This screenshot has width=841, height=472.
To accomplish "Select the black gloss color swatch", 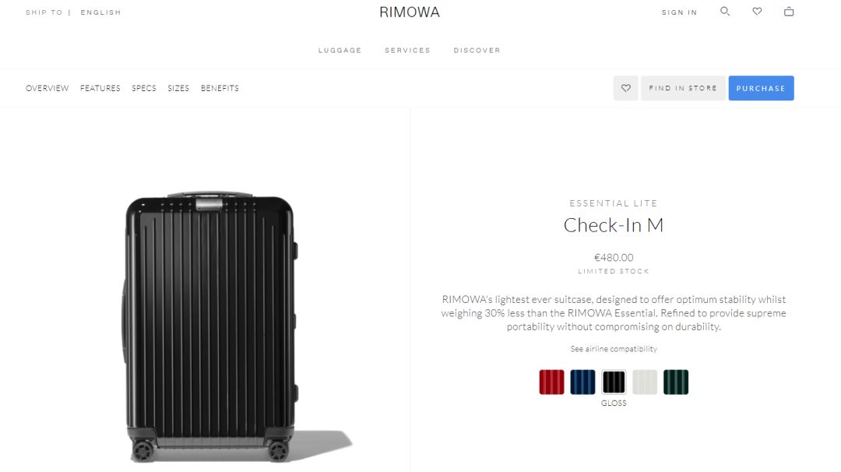I will coord(614,382).
